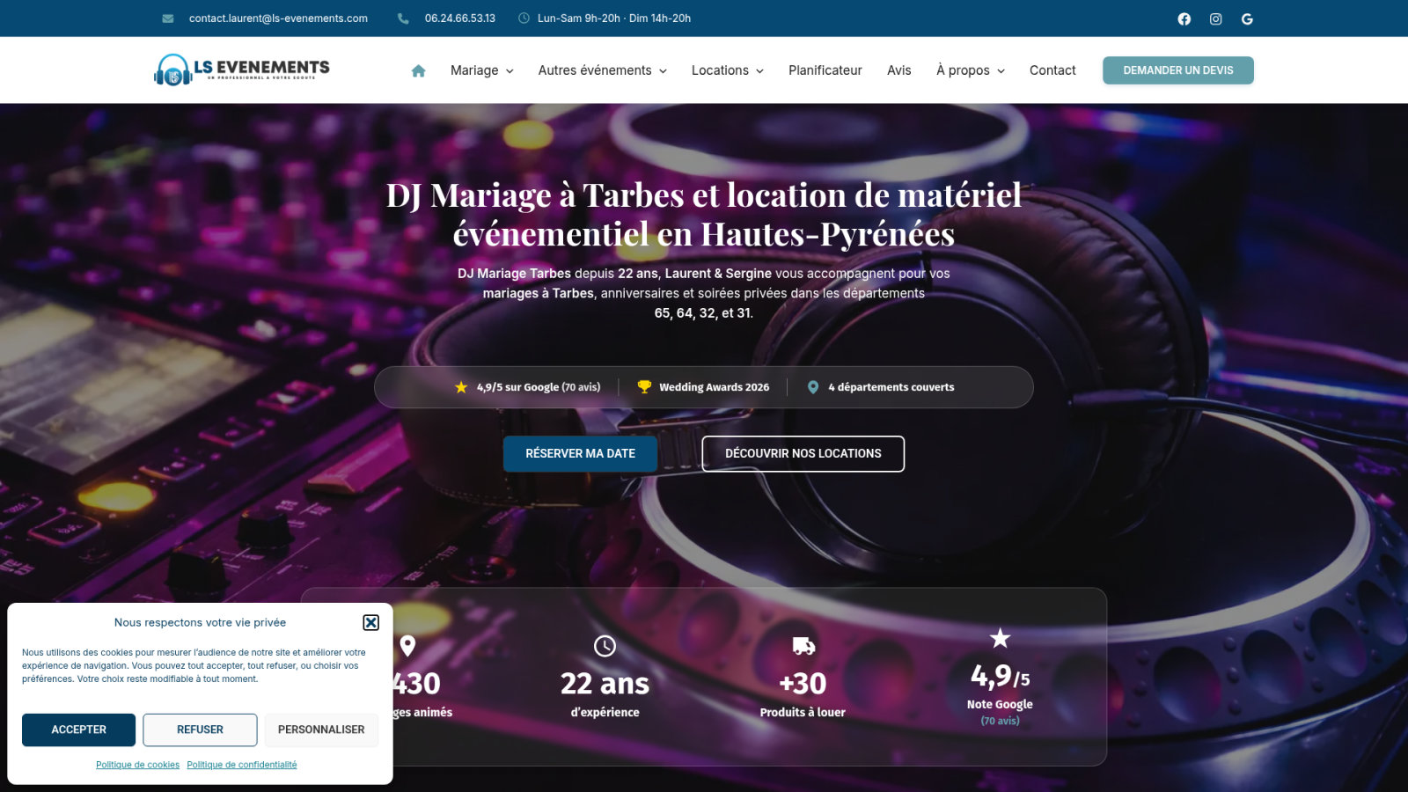Open the Google reviews icon
1408x792 pixels.
(x=1247, y=18)
